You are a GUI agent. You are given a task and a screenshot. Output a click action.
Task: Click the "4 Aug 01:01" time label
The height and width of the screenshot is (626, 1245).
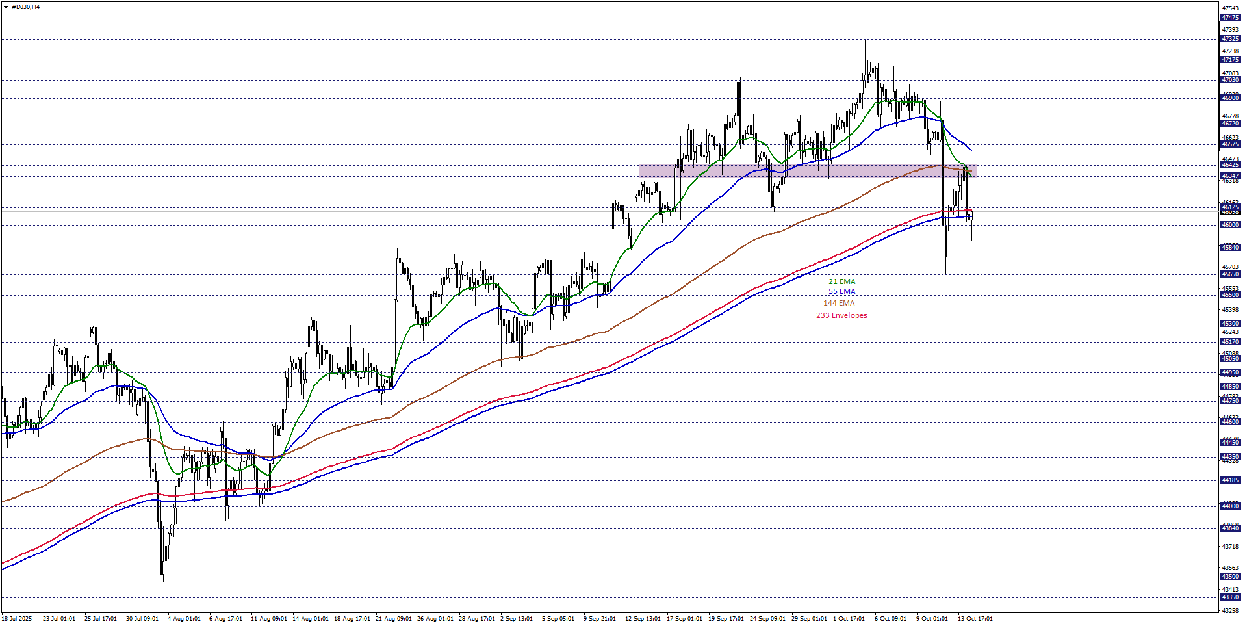pos(184,619)
